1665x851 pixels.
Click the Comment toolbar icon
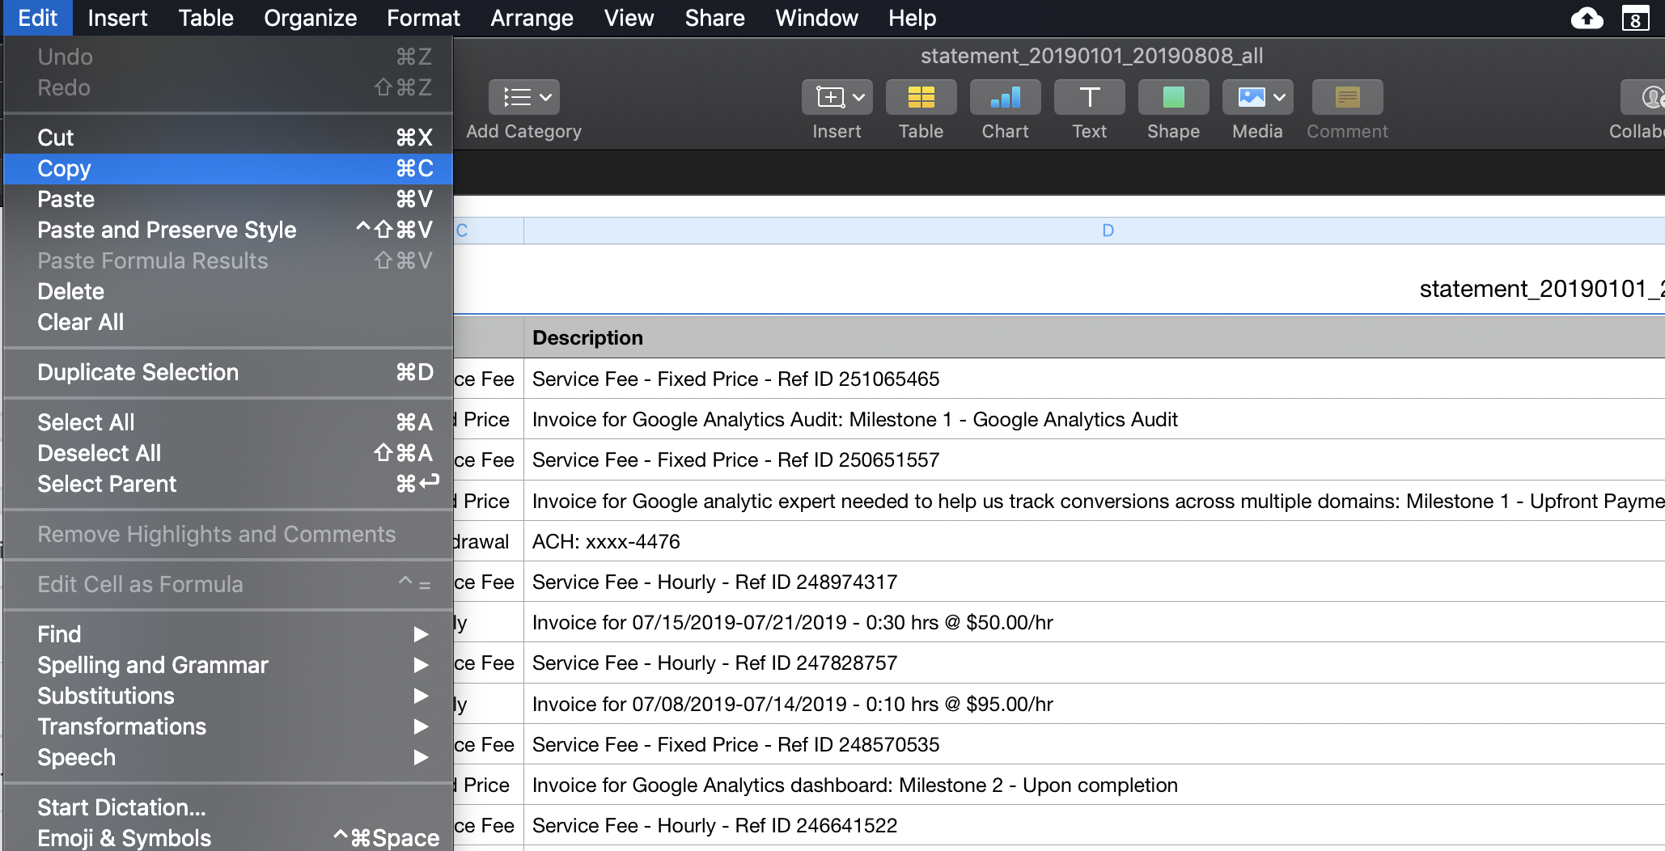(1347, 98)
